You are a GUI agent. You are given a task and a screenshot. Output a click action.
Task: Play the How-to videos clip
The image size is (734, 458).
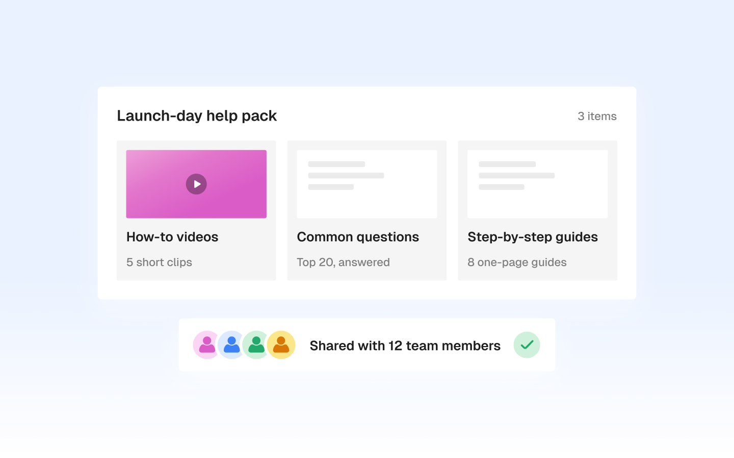point(196,184)
